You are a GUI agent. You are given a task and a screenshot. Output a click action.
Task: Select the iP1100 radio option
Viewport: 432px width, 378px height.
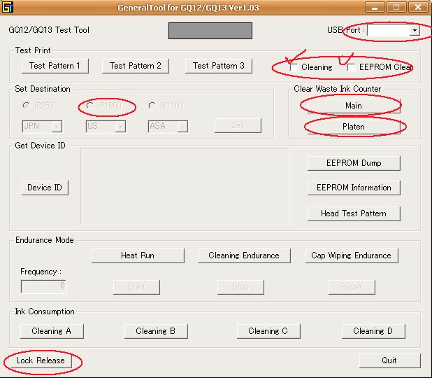click(152, 106)
